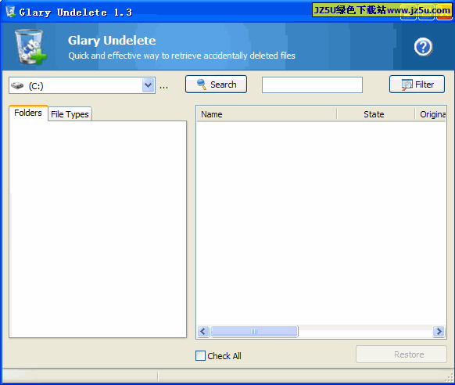Open help with the question mark icon
455x385 pixels.
tap(423, 47)
